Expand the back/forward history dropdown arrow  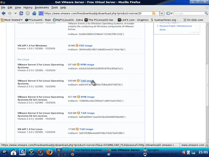pos(16,13)
